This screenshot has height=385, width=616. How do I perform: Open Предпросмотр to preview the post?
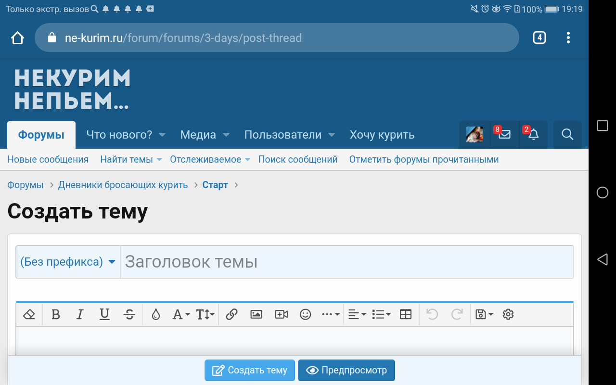pyautogui.click(x=346, y=370)
